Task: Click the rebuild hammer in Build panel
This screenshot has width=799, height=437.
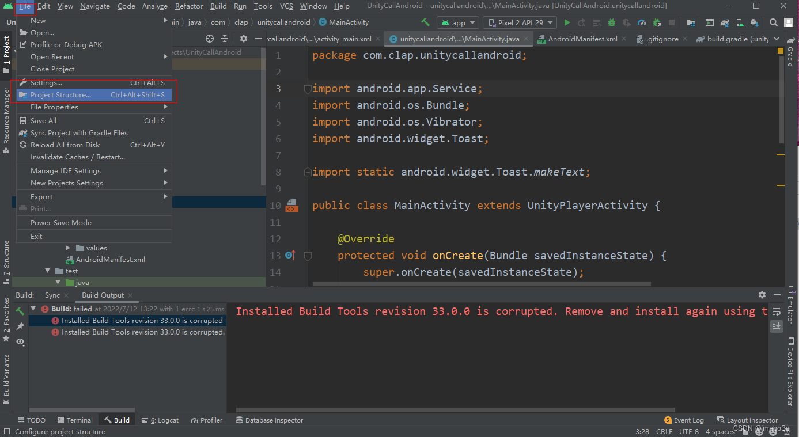Action: point(20,311)
